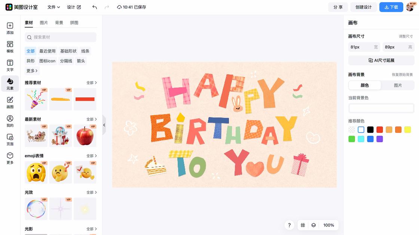Viewport: 419px width, 235px height.
Task: Expand 更多 material categories
Action: point(32,70)
